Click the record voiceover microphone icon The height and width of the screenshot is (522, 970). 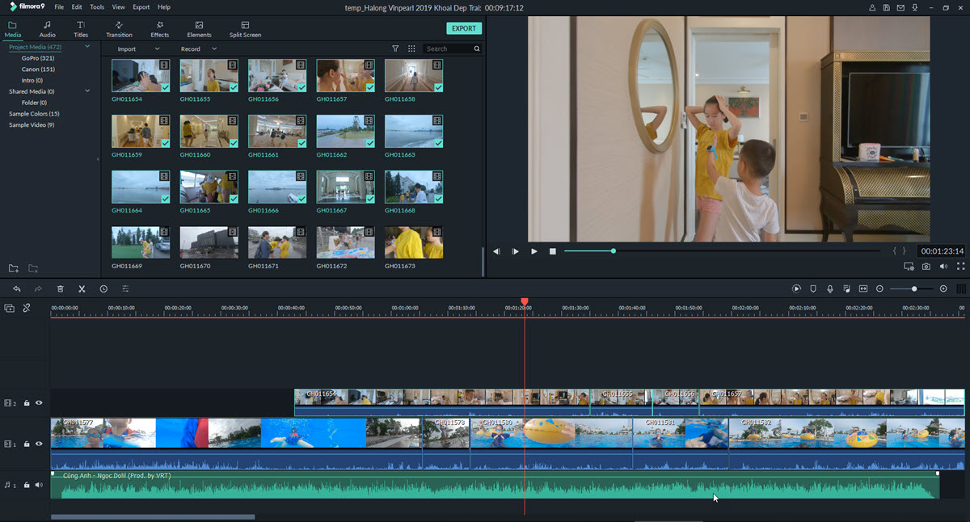pyautogui.click(x=830, y=288)
